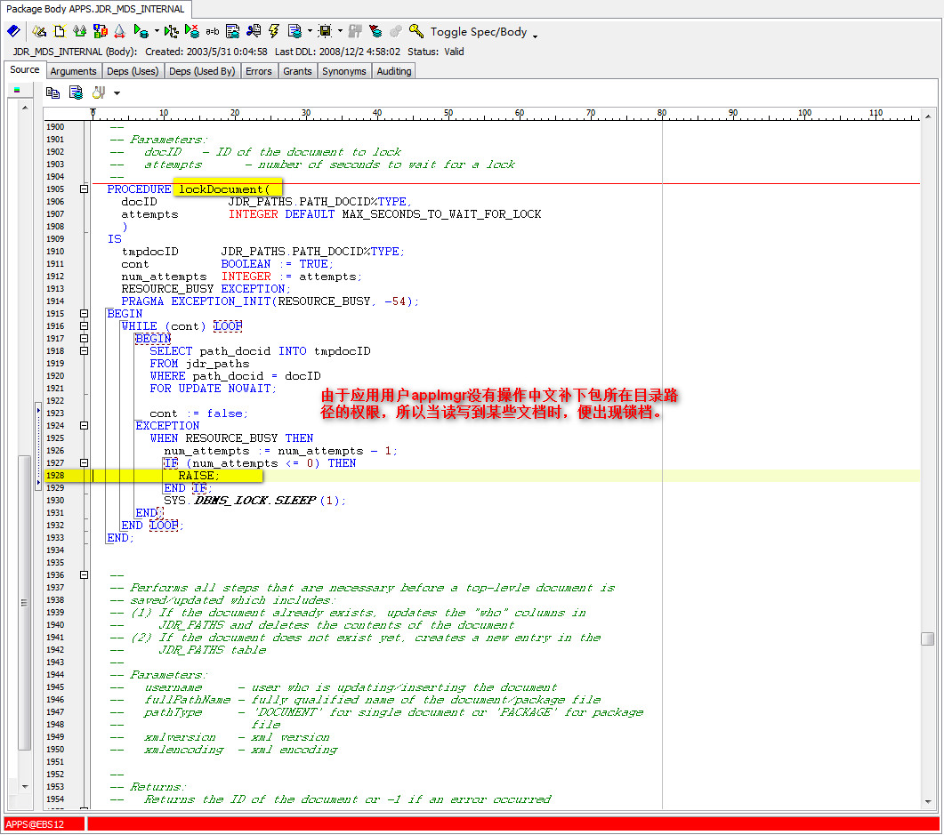The height and width of the screenshot is (835, 944).
Task: Click the small colored square icon by the gutter
Action: tap(17, 90)
